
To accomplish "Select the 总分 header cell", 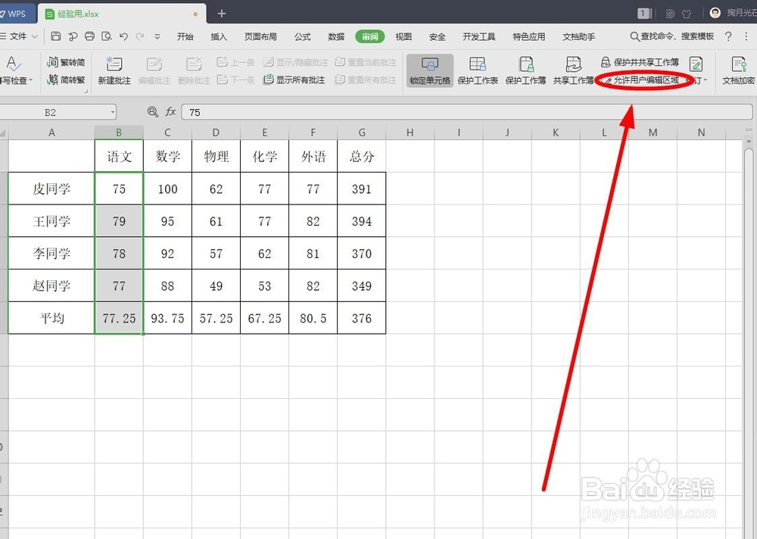I will point(362,156).
